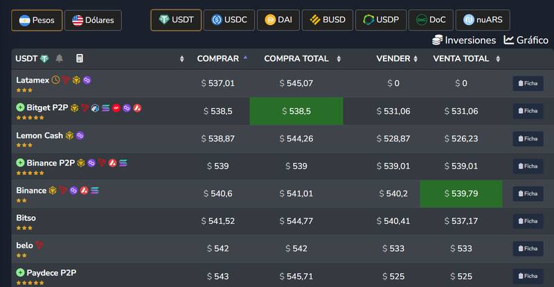Open the Inversiones link

click(x=464, y=40)
